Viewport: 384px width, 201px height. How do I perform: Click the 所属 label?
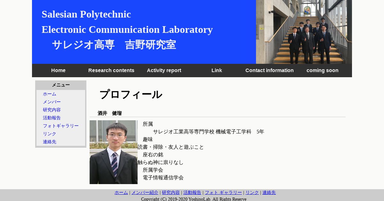pos(148,124)
